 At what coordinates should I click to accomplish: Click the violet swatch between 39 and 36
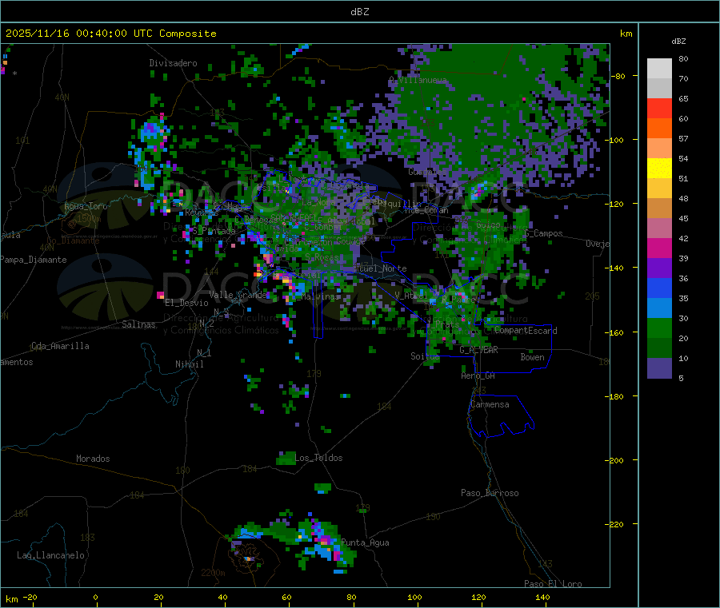659,268
